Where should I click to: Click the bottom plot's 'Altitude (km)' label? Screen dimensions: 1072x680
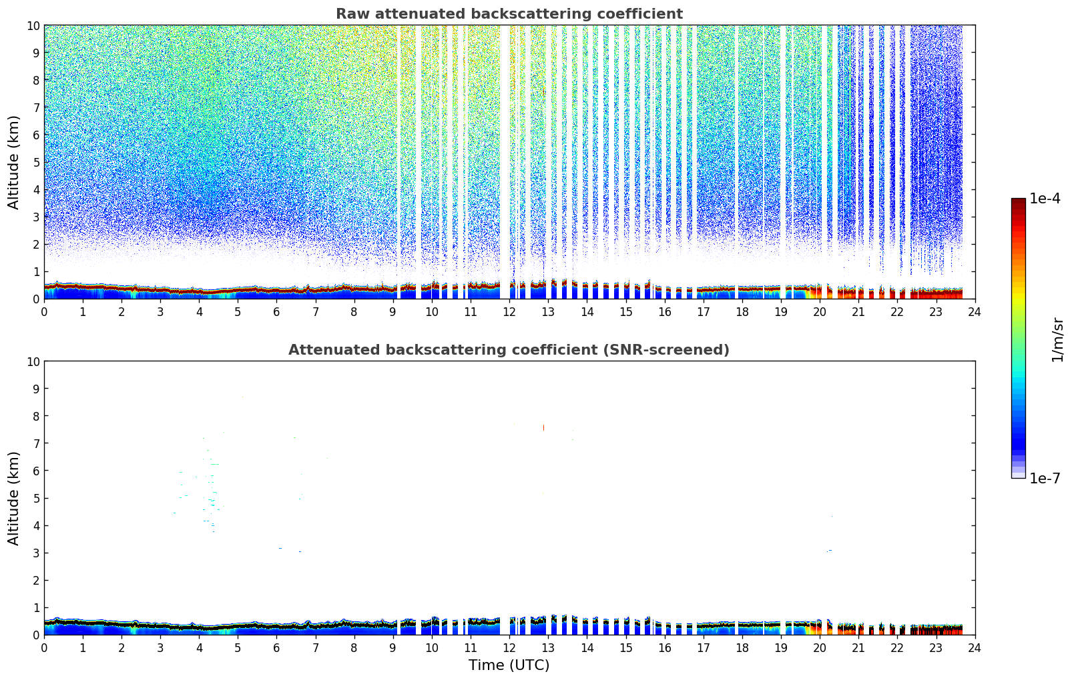pyautogui.click(x=14, y=498)
